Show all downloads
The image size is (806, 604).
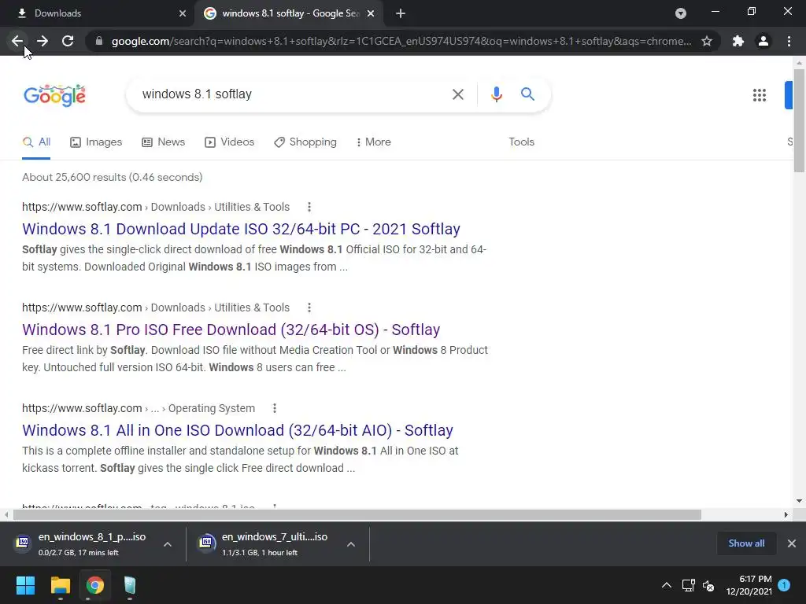pyautogui.click(x=746, y=543)
